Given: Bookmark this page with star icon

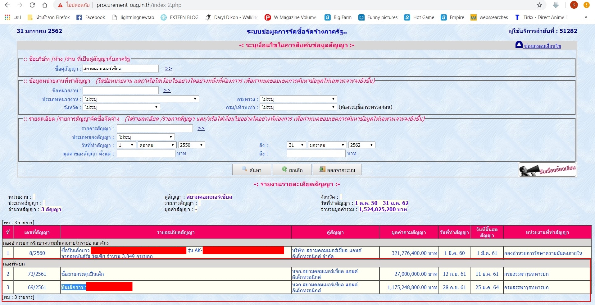Looking at the screenshot, I should pyautogui.click(x=539, y=5).
